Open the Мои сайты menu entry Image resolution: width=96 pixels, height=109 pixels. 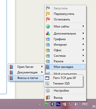click(65, 26)
